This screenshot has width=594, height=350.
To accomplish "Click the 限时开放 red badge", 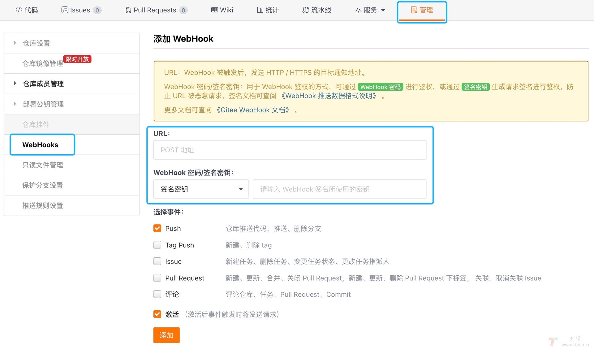I will 77,59.
